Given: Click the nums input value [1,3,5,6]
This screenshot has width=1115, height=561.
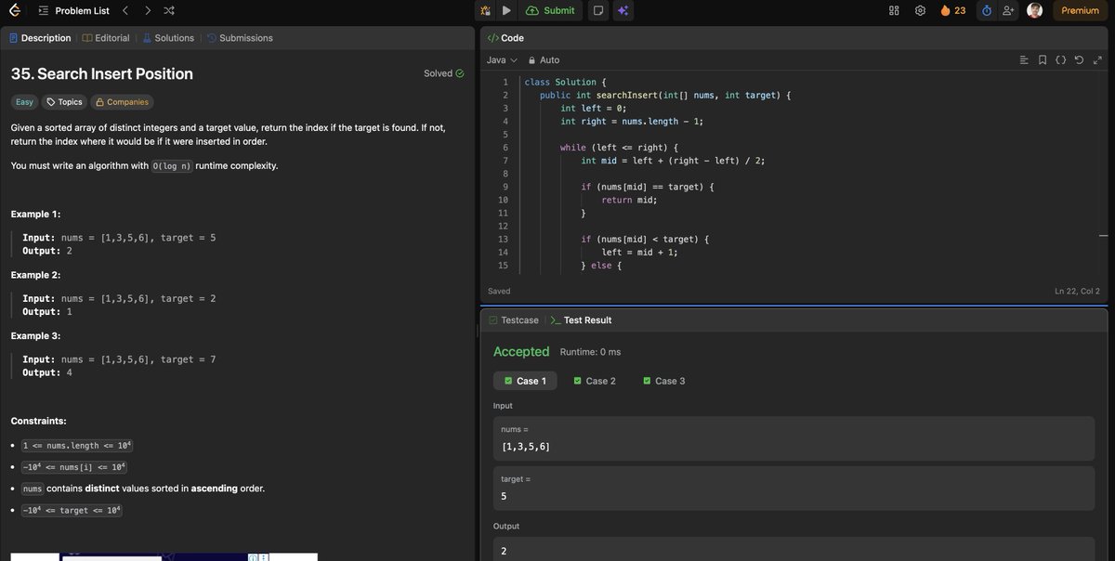Looking at the screenshot, I should pos(525,447).
